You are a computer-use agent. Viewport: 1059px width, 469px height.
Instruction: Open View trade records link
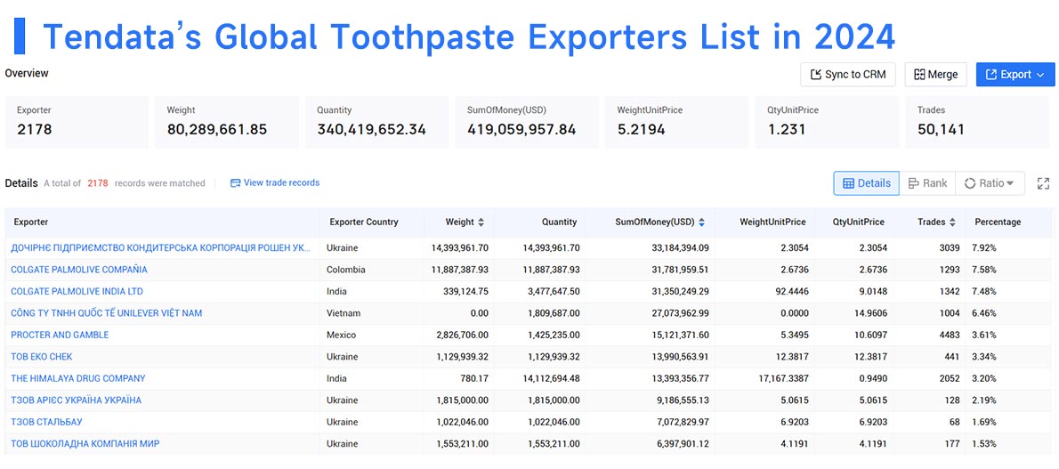pos(275,182)
